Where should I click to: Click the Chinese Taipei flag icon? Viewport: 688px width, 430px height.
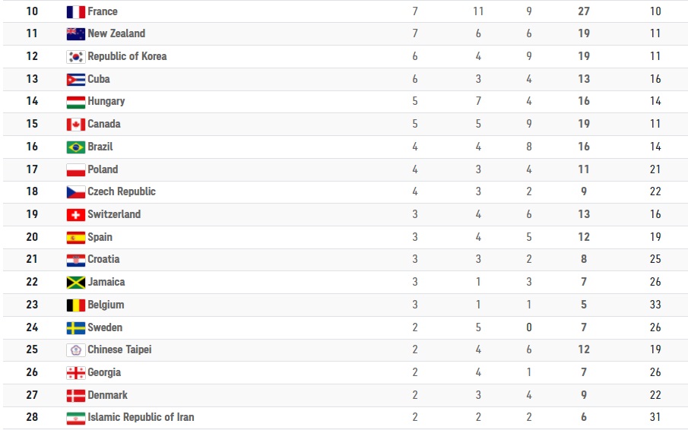point(75,350)
